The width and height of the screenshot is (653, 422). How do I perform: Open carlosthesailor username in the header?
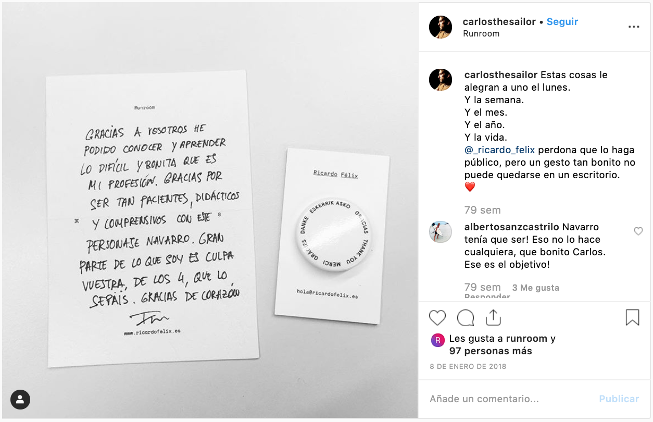tap(499, 22)
